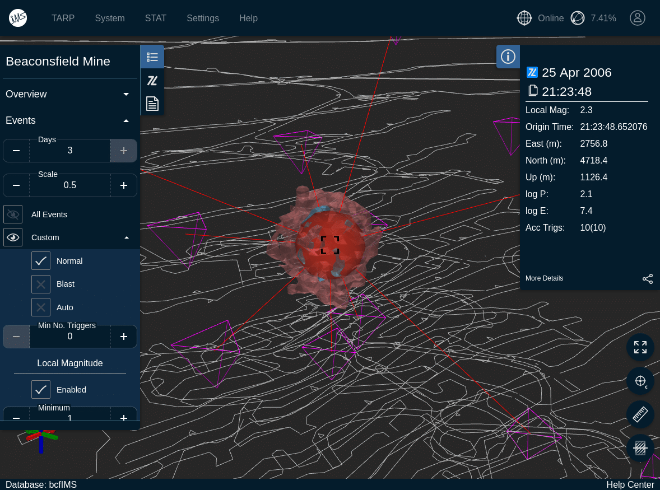Screen dimensions: 660x490
Task: Activate the ruler measurement tool
Action: pos(640,415)
